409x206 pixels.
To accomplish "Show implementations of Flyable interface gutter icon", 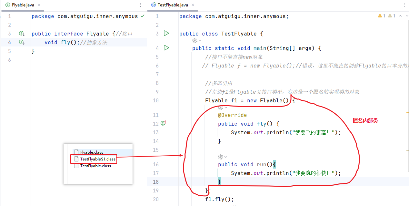I will click(x=22, y=33).
